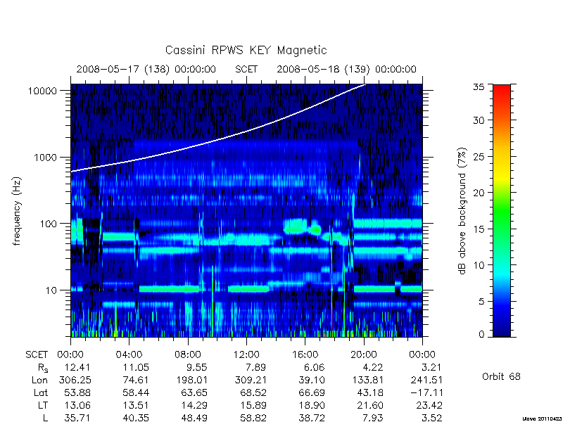Click the dark blue bottom of the color bar
Screen dimensions: 563x422
(502, 331)
